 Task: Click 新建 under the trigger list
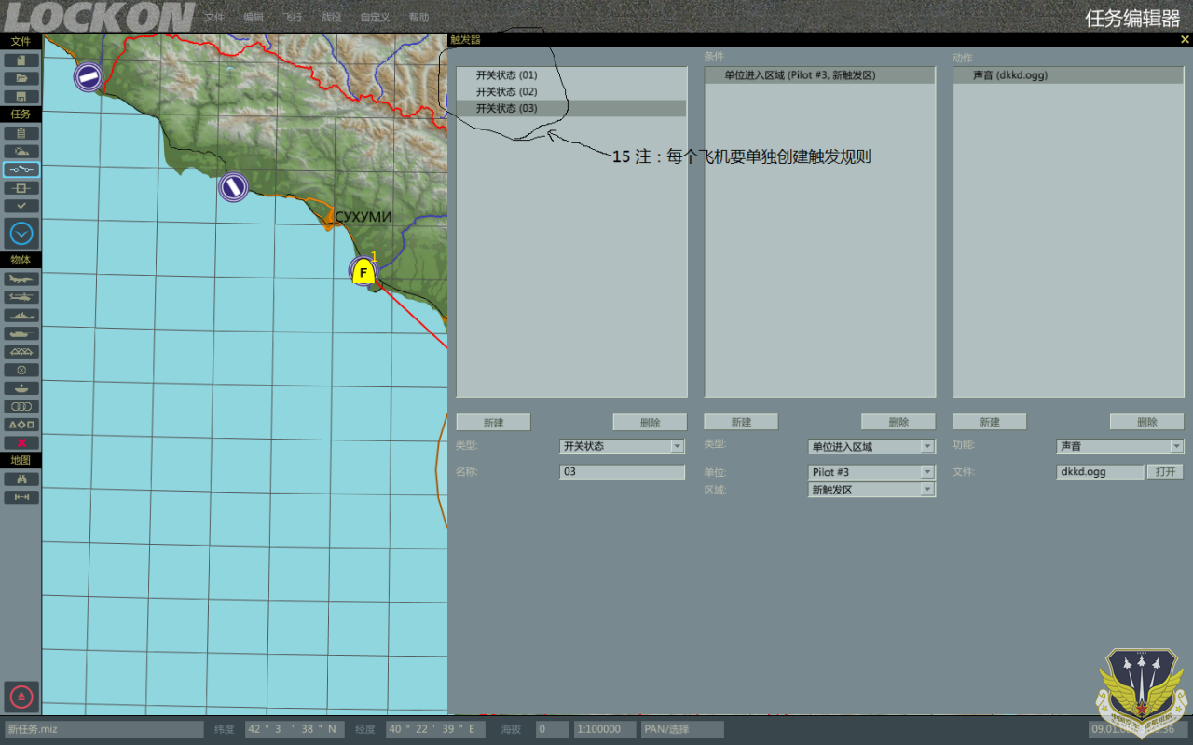click(x=493, y=423)
